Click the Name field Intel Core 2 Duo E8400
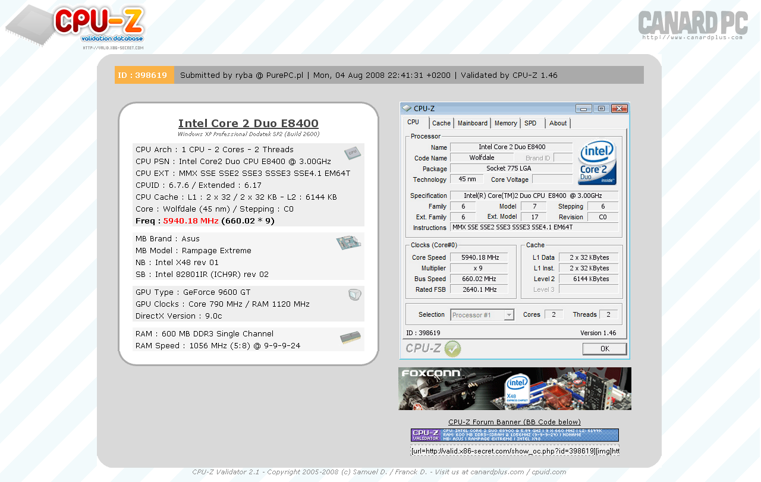Image resolution: width=761 pixels, height=482 pixels. [511, 147]
